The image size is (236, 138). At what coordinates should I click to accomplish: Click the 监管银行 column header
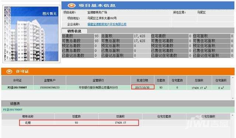98,80
